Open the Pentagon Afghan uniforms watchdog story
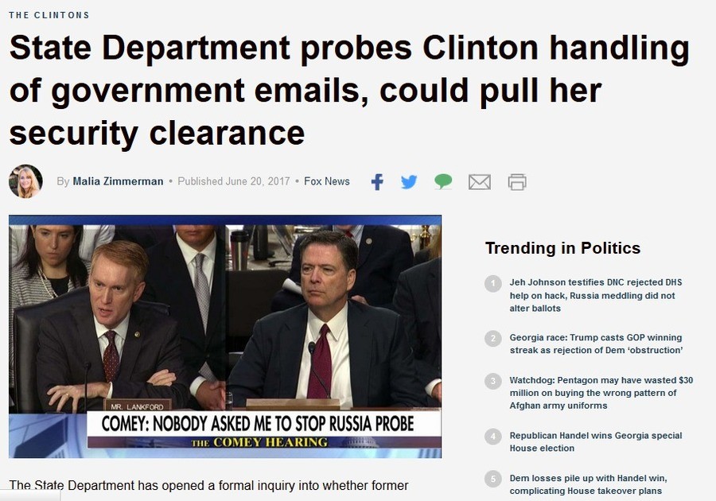 point(601,393)
